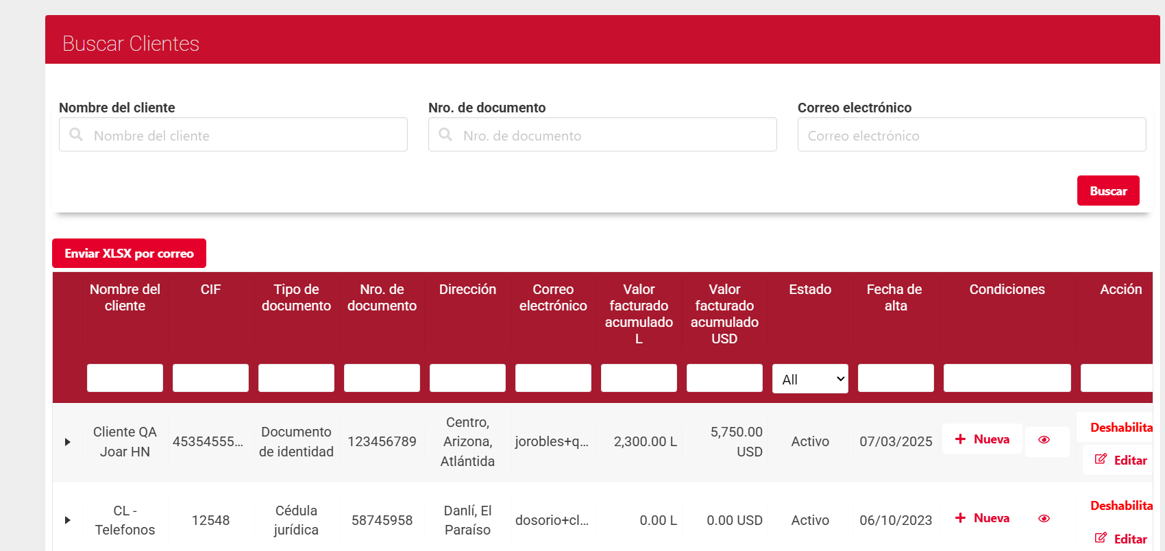Click the eye icon for CL - Telefonos
The image size is (1165, 551).
point(1044,519)
